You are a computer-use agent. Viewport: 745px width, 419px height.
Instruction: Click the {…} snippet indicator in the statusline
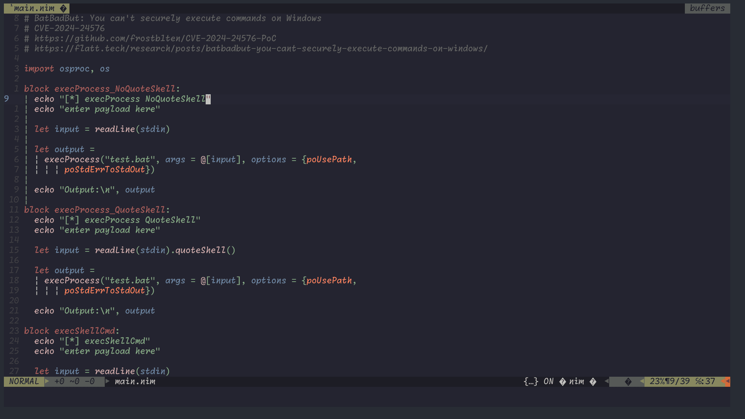pyautogui.click(x=530, y=381)
